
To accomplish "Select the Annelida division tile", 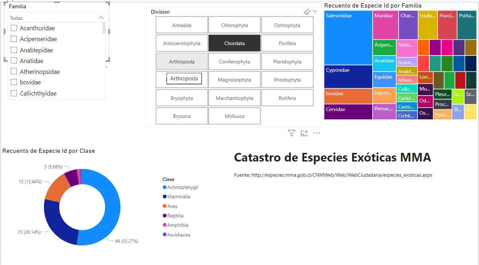I will (x=181, y=25).
